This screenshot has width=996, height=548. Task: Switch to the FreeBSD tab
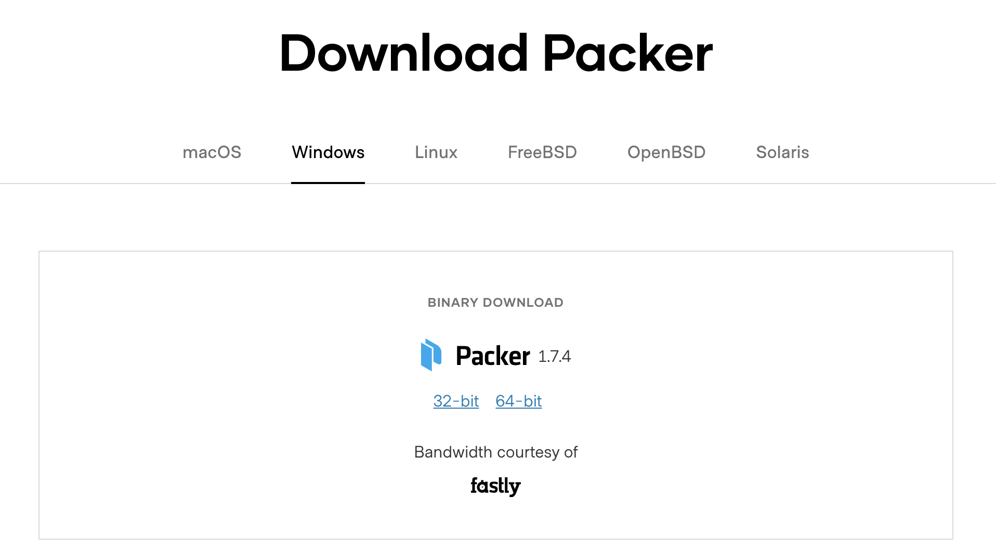(542, 152)
